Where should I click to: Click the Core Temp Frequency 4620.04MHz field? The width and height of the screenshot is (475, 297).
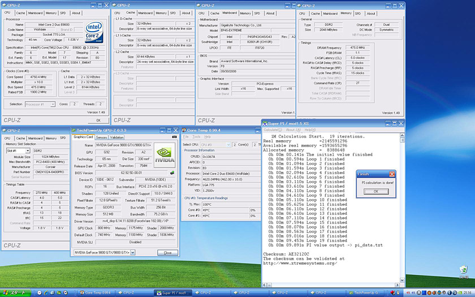click(x=231, y=179)
